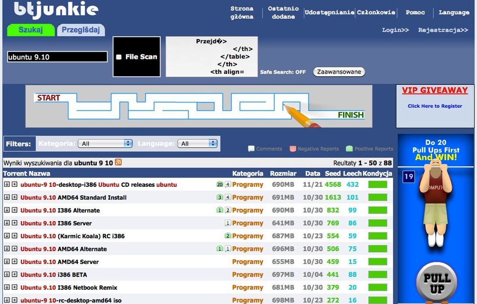This screenshot has width=477, height=304.
Task: Click comments badge 4 on ubuntu-9 10-desktop-i386 row
Action: coord(228,184)
